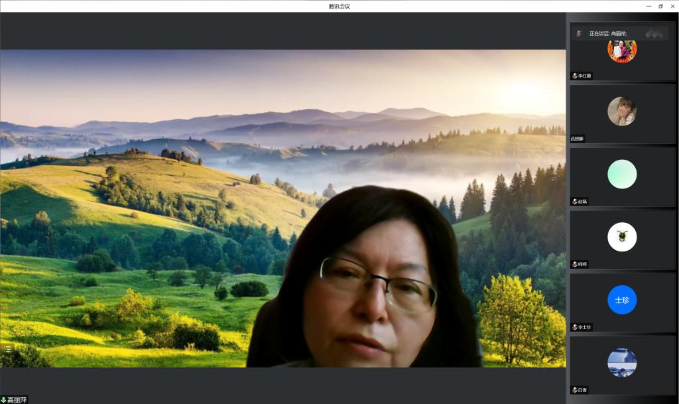Select 武婷娜's child photo avatar
This screenshot has width=679, height=404.
[622, 111]
